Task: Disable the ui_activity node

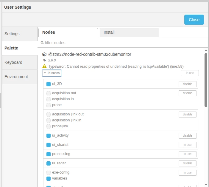Action: click(x=187, y=136)
